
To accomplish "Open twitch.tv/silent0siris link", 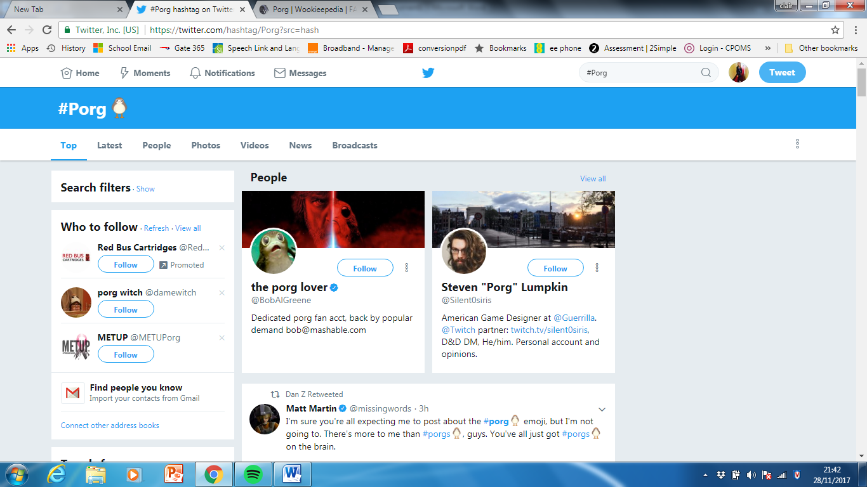I will (x=550, y=330).
